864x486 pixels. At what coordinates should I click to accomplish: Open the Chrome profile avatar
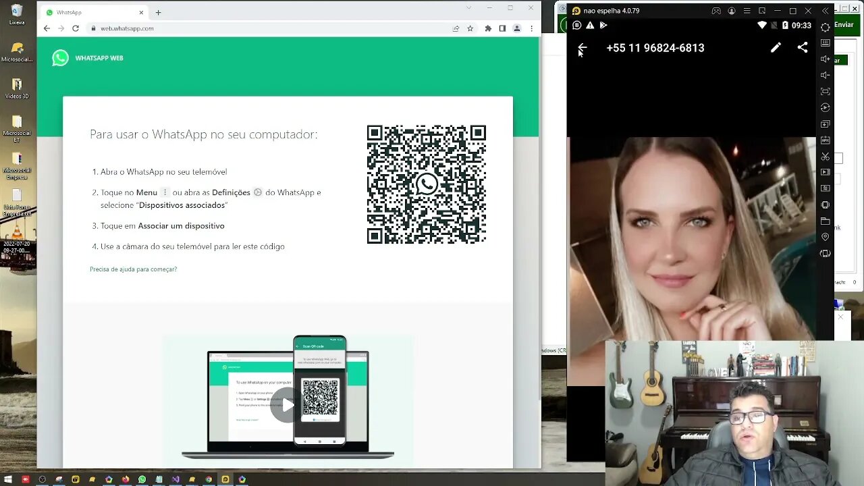tap(517, 28)
